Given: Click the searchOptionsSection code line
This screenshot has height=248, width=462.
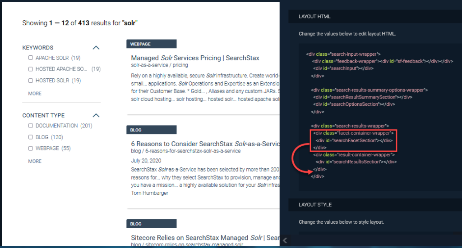Looking at the screenshot, I should (354, 104).
